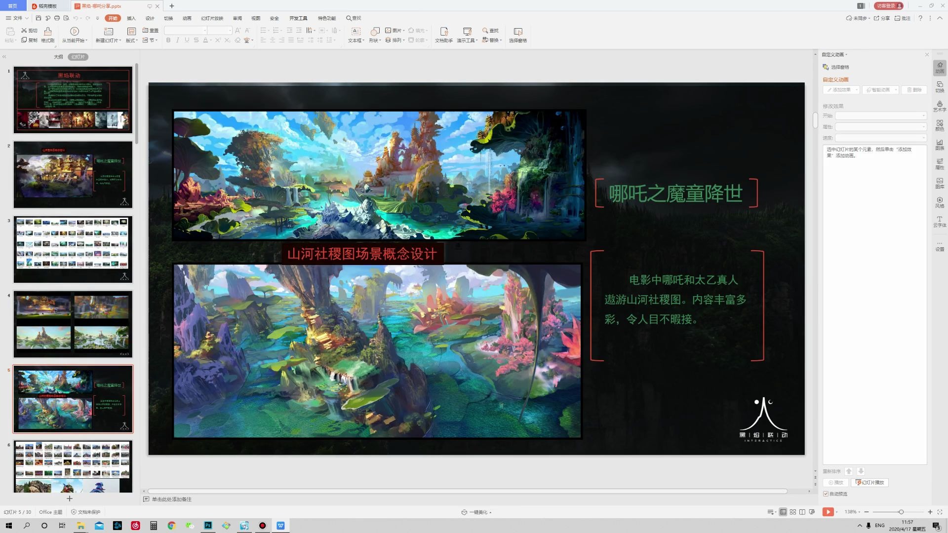The width and height of the screenshot is (948, 533).
Task: Click the zoom slider handle
Action: pos(901,512)
